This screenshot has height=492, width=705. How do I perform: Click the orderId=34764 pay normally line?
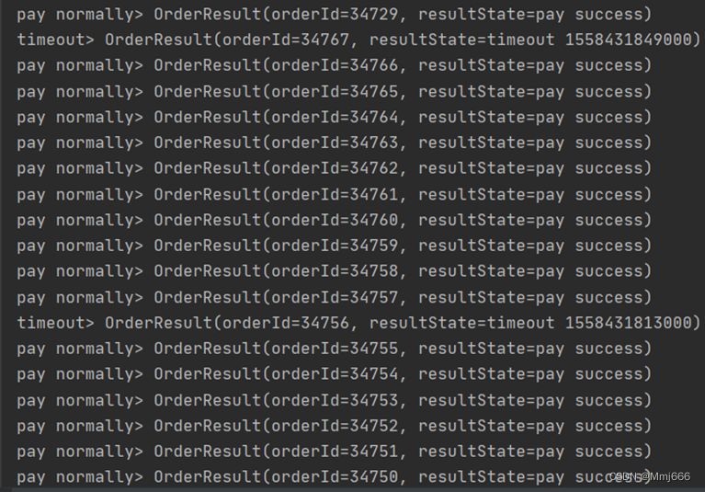pyautogui.click(x=334, y=118)
